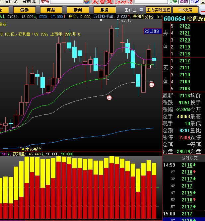Open the 窗口(W) menu
Screen dimensions: 205x221
click(11, 2)
